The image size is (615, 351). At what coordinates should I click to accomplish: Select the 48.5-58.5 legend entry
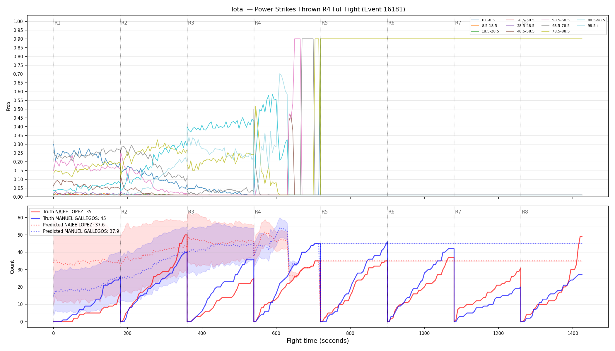[x=520, y=31]
